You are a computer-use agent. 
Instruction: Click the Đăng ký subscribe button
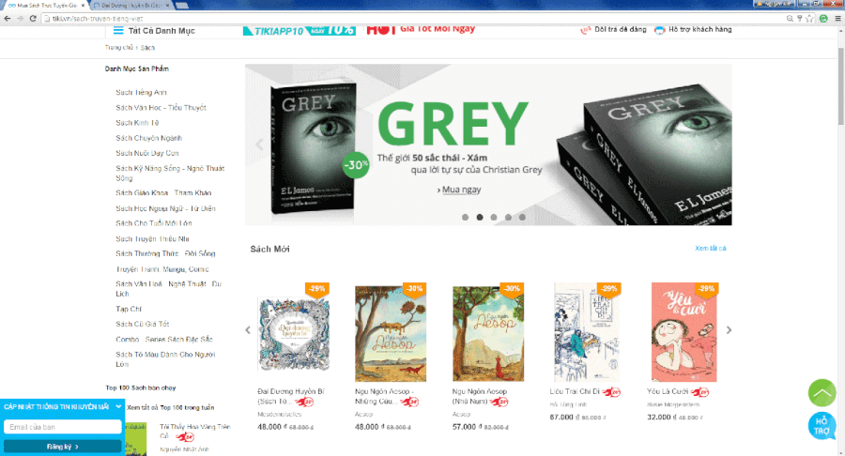point(63,447)
